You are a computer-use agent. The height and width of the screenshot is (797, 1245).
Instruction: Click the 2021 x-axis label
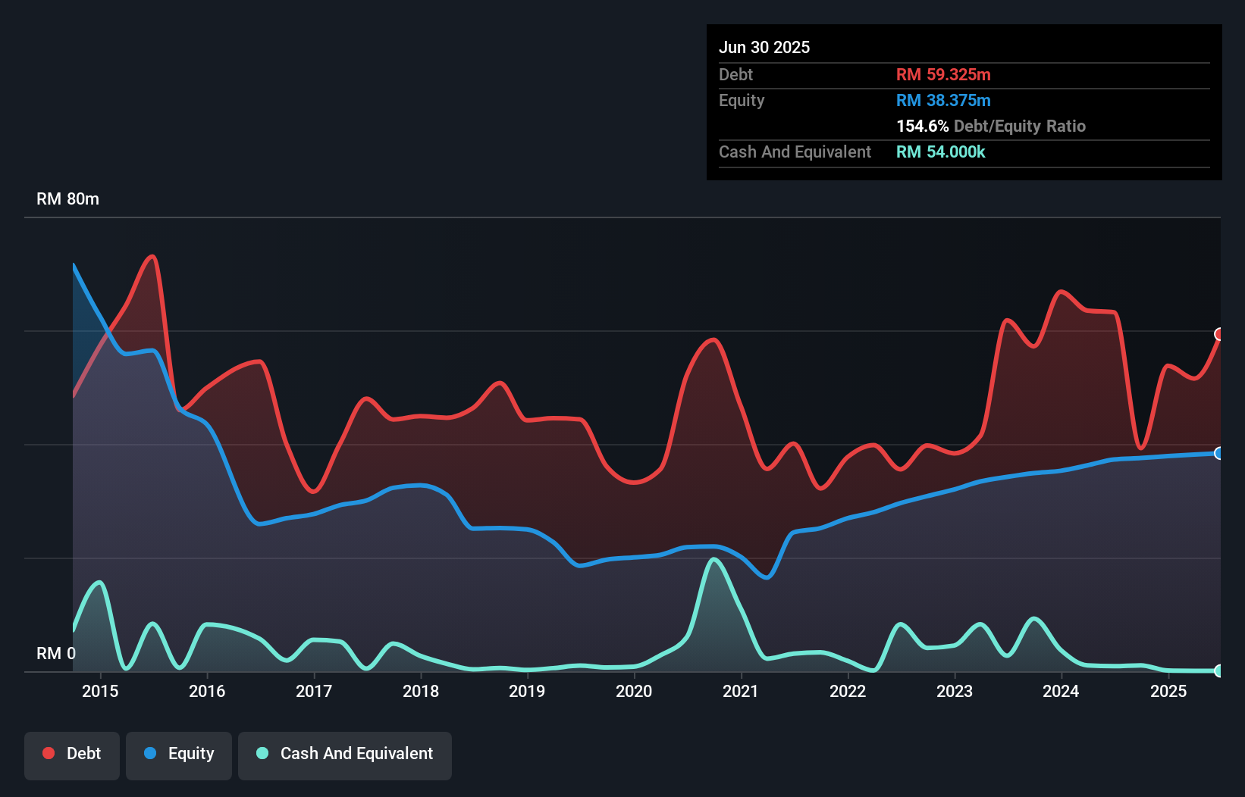click(741, 691)
